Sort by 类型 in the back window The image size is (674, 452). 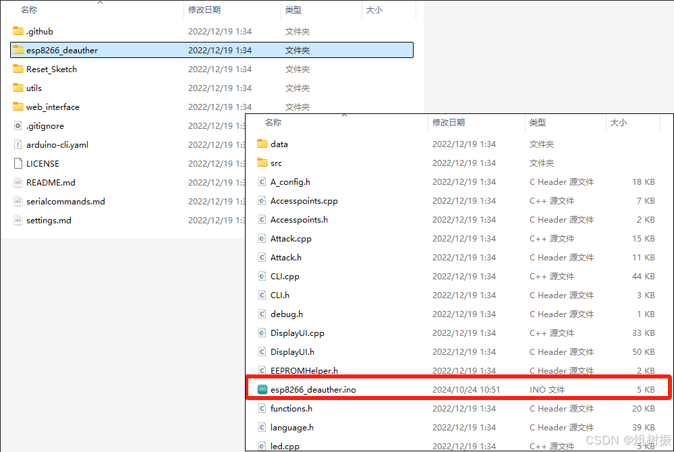[x=293, y=10]
